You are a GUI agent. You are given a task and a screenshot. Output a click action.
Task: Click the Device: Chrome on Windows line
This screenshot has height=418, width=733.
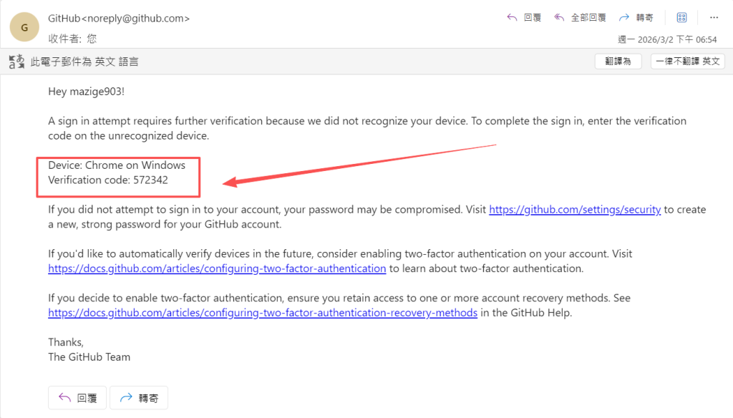(117, 165)
